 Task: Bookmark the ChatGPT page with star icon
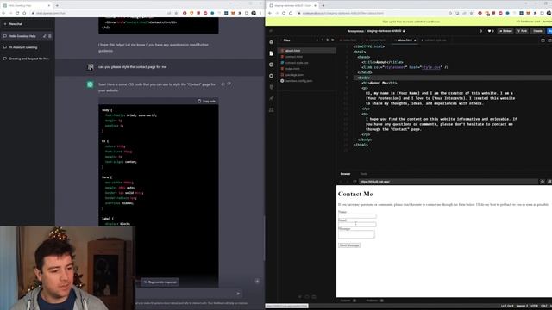tap(176, 13)
